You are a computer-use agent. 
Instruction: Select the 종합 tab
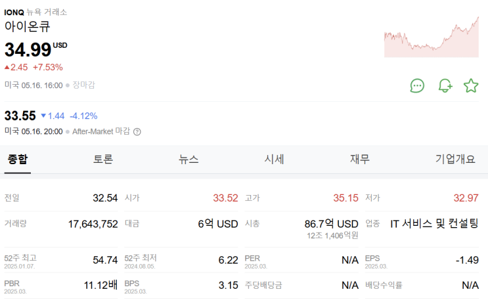pos(18,160)
